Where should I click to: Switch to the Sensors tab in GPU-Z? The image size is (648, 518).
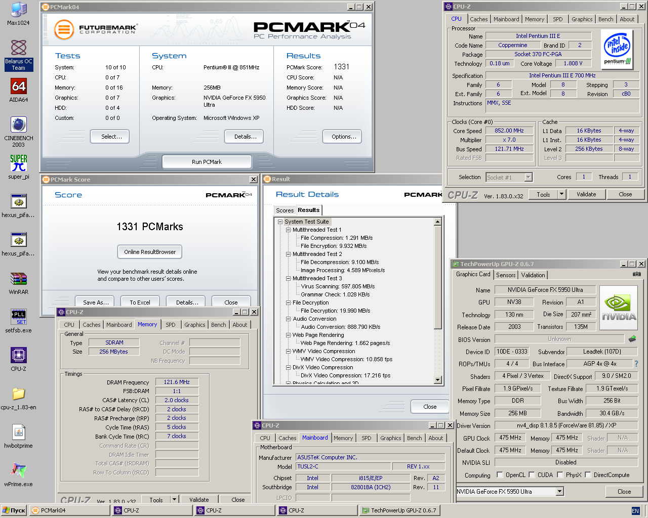(x=506, y=275)
